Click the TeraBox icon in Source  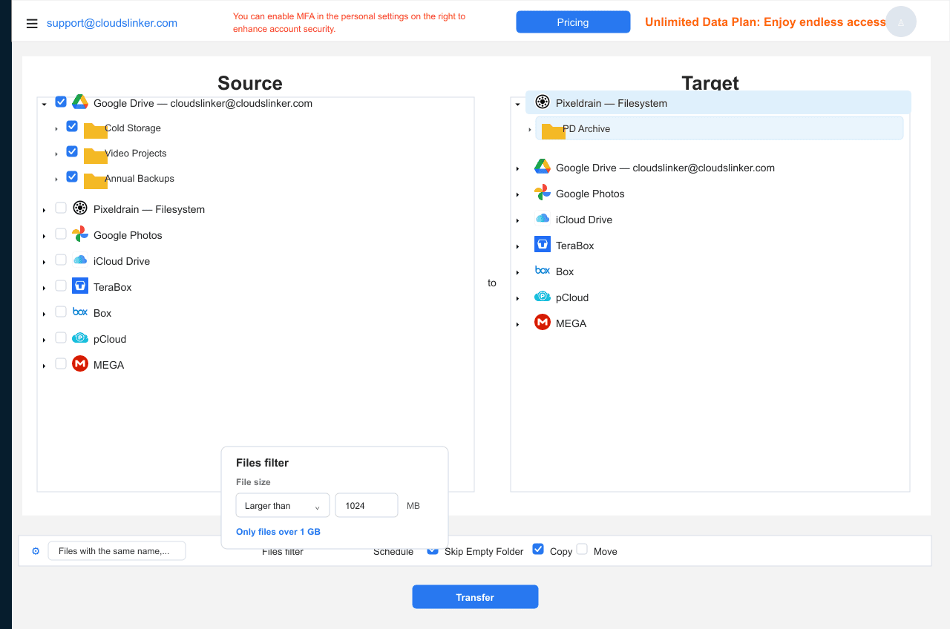(x=80, y=286)
